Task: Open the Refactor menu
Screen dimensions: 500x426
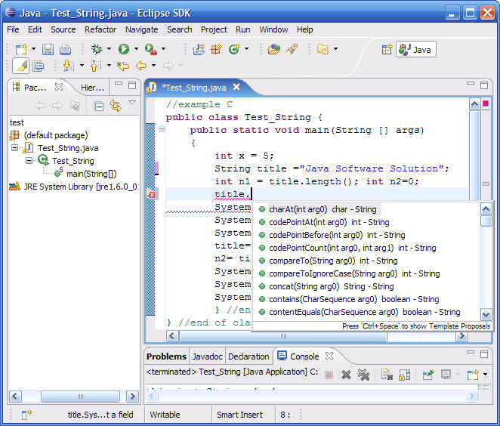Action: coord(100,29)
